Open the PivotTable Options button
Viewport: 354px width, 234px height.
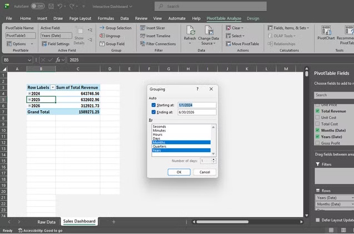coord(17,44)
